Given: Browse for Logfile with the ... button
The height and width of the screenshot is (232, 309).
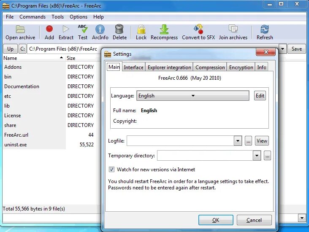Looking at the screenshot, I should (x=248, y=141).
